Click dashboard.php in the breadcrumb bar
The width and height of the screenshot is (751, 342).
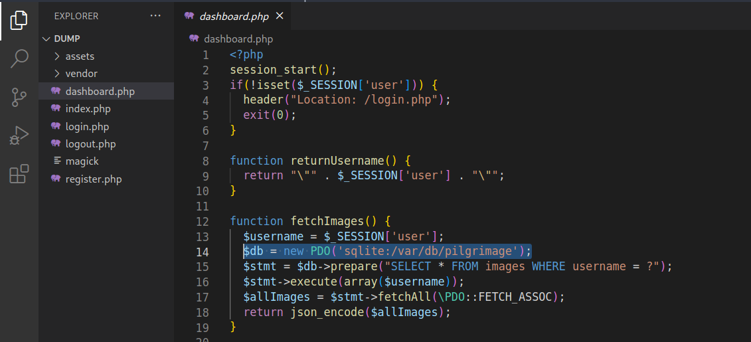point(238,39)
